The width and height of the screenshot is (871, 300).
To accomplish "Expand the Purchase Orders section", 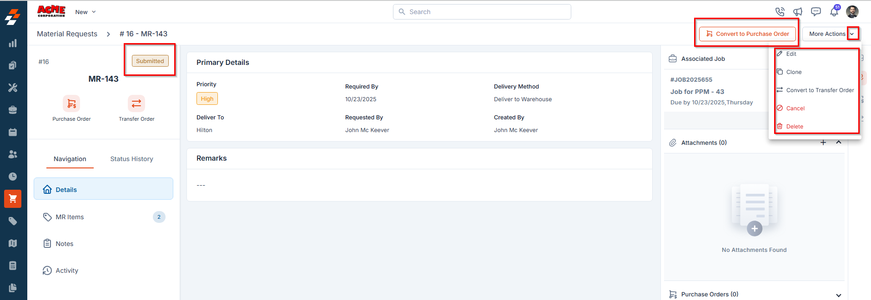I will [839, 295].
